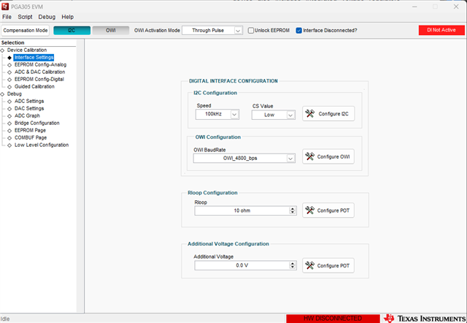Viewport: 467px width, 323px height.
Task: Open Guided Calibration page
Action: 34,86
